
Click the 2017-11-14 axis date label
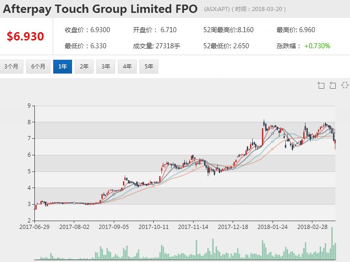pos(193,227)
